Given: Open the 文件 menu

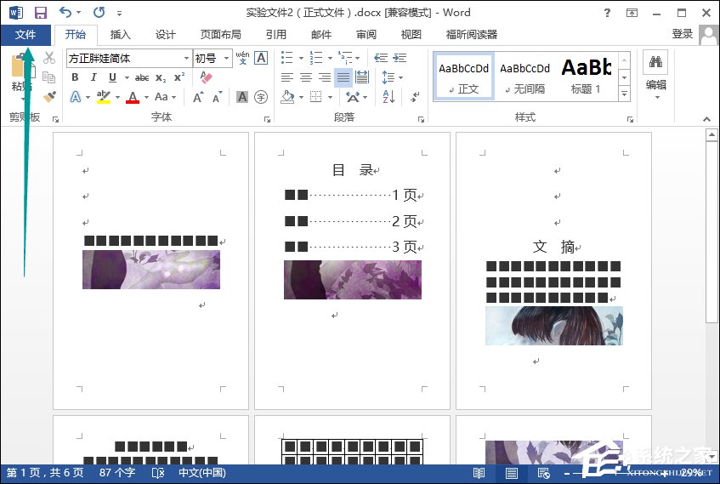Looking at the screenshot, I should (26, 35).
